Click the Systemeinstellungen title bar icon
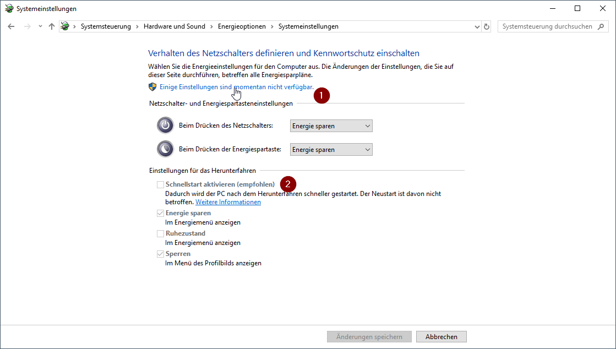Image resolution: width=616 pixels, height=349 pixels. click(x=9, y=8)
